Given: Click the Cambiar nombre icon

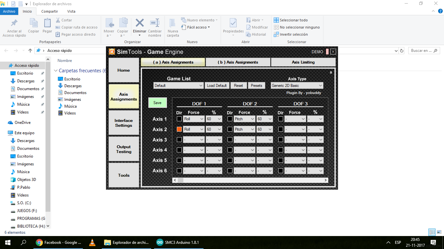Looking at the screenshot, I should click(x=155, y=23).
